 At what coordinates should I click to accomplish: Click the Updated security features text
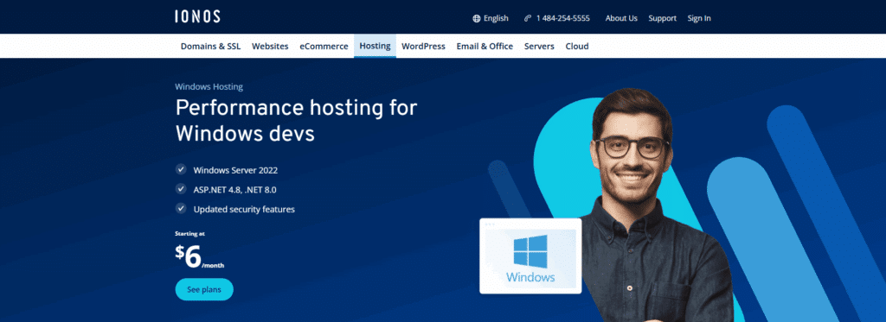pos(244,209)
